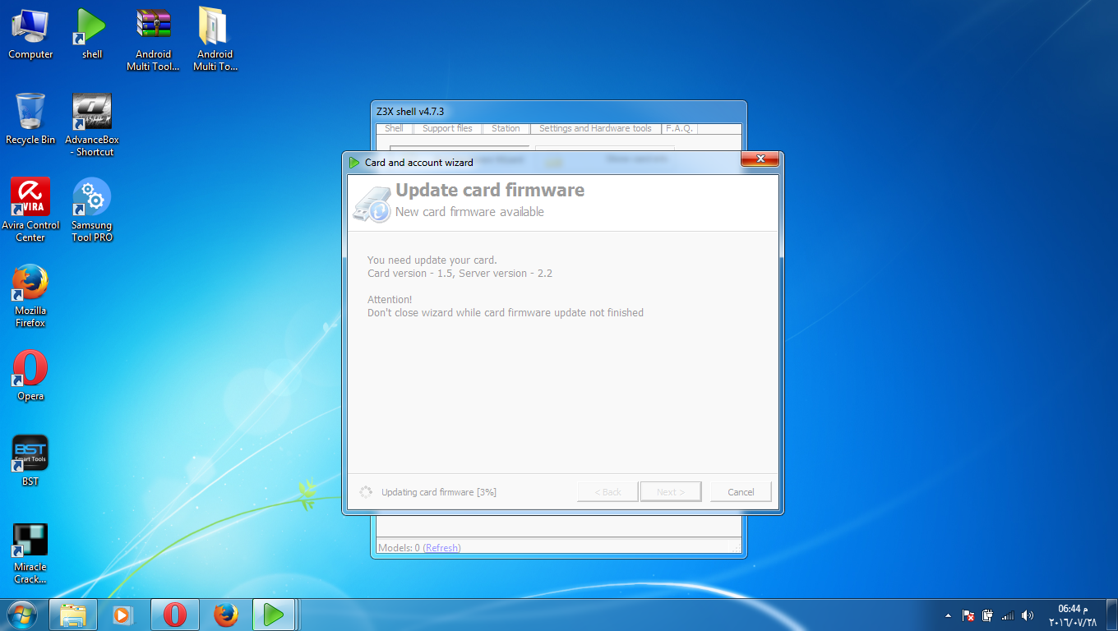Launch Samsung Tool PRO

pyautogui.click(x=92, y=210)
